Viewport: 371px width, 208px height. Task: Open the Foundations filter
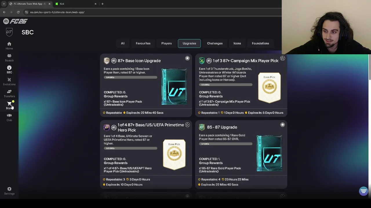click(260, 43)
